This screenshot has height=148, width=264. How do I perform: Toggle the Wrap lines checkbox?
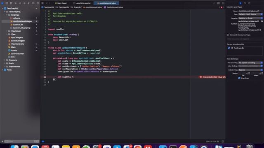coord(239,78)
